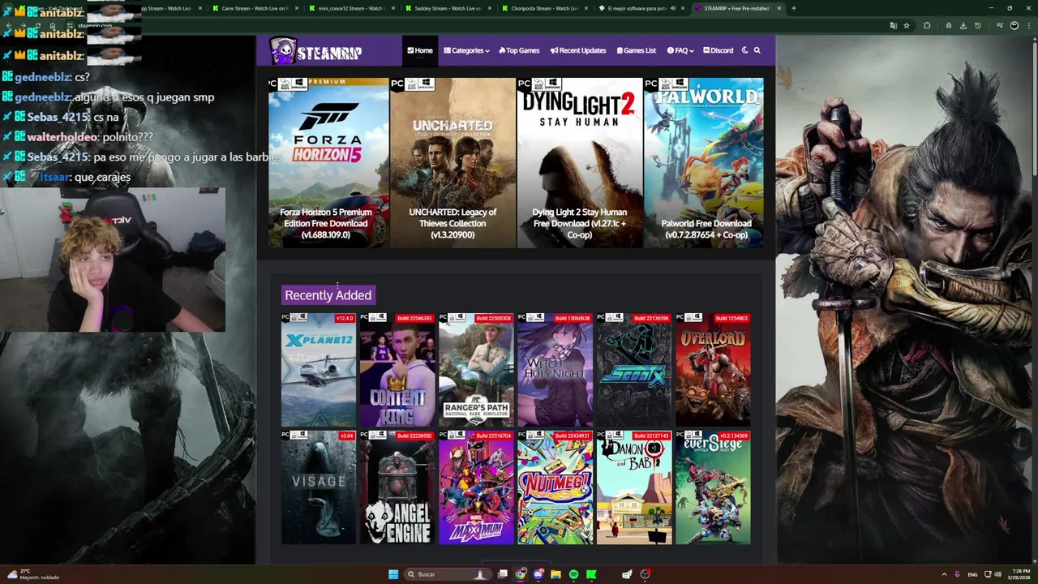1038x584 pixels.
Task: Open the browser extensions puzzle icon
Action: click(x=927, y=25)
